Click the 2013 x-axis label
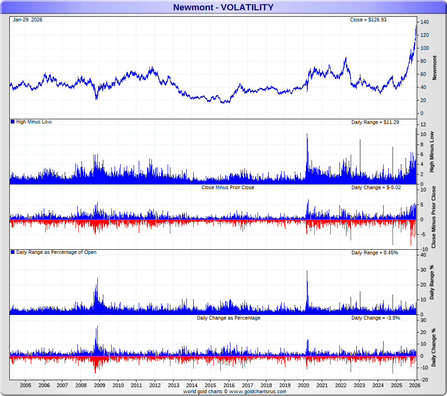This screenshot has width=447, height=396. [174, 385]
